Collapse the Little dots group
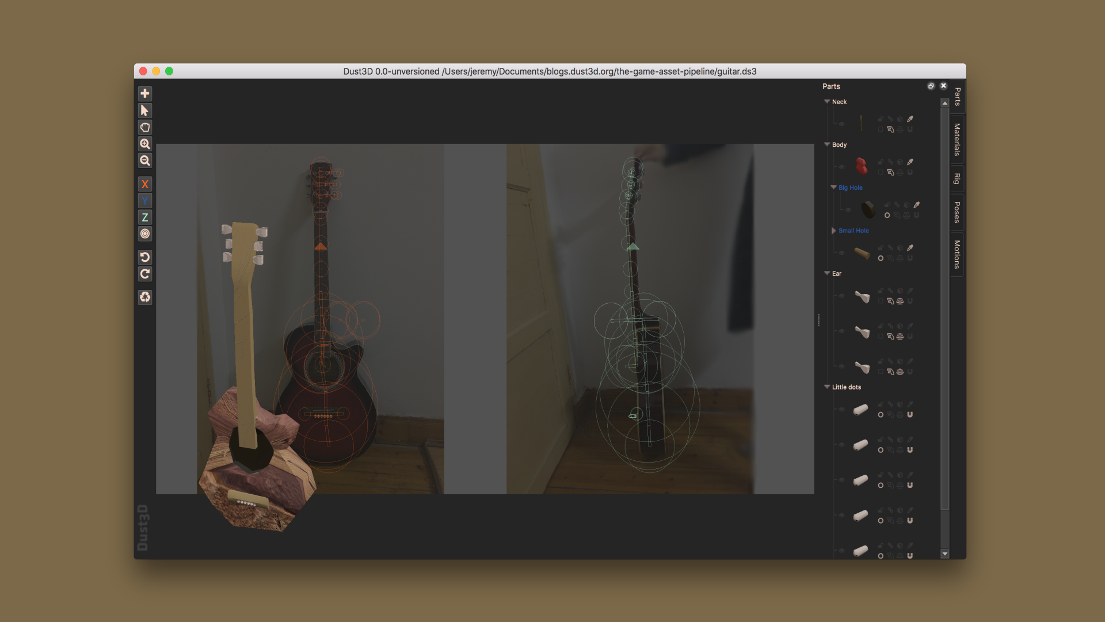The height and width of the screenshot is (622, 1105). [827, 387]
